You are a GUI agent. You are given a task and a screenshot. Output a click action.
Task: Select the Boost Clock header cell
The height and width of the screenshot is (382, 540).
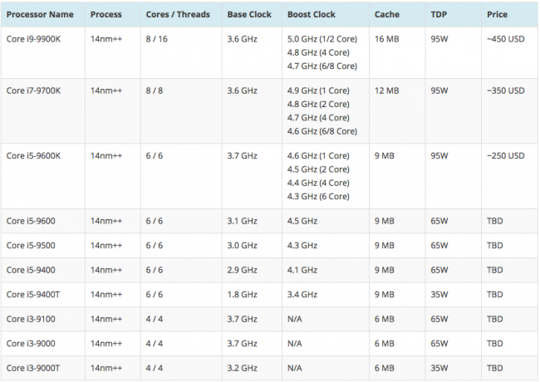(312, 15)
